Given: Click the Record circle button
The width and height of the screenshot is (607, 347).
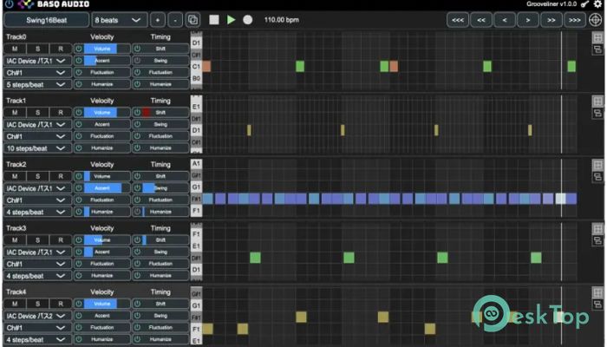Looking at the screenshot, I should pos(248,19).
